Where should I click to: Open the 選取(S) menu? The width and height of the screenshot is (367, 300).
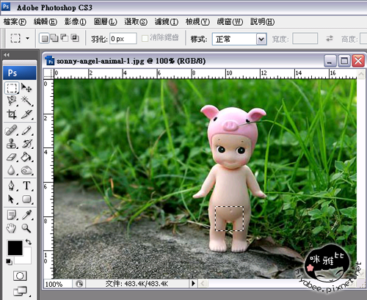click(x=136, y=22)
